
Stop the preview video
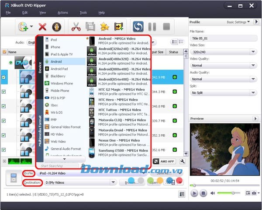click(203, 193)
